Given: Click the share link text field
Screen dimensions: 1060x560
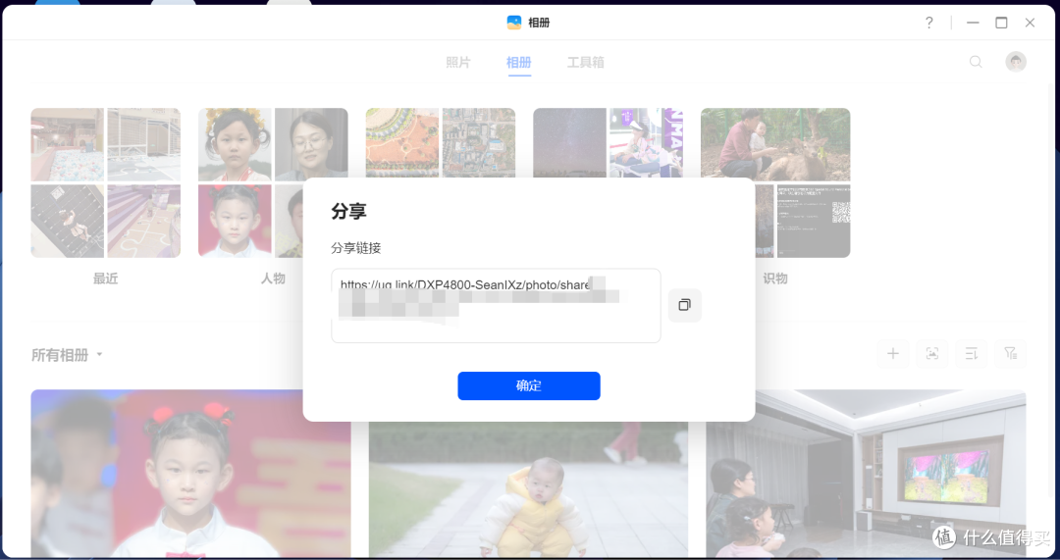Looking at the screenshot, I should (496, 305).
